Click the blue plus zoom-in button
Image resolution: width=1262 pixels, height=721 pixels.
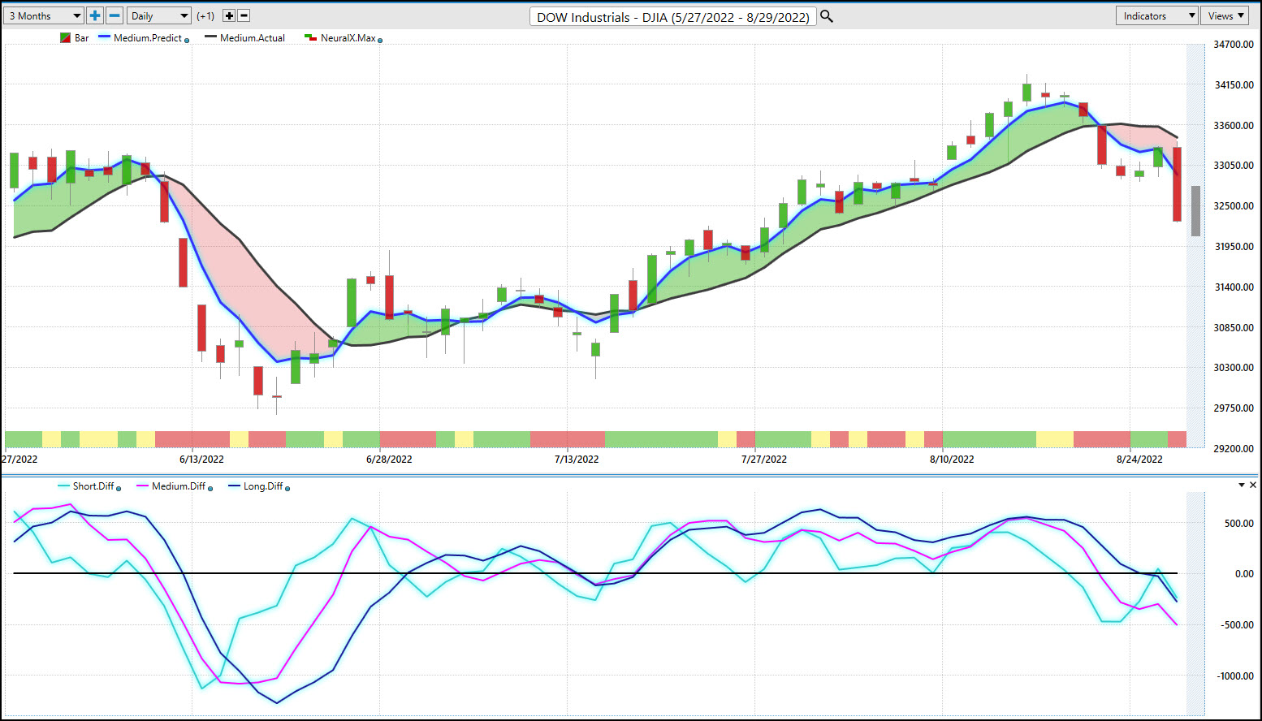pos(95,15)
